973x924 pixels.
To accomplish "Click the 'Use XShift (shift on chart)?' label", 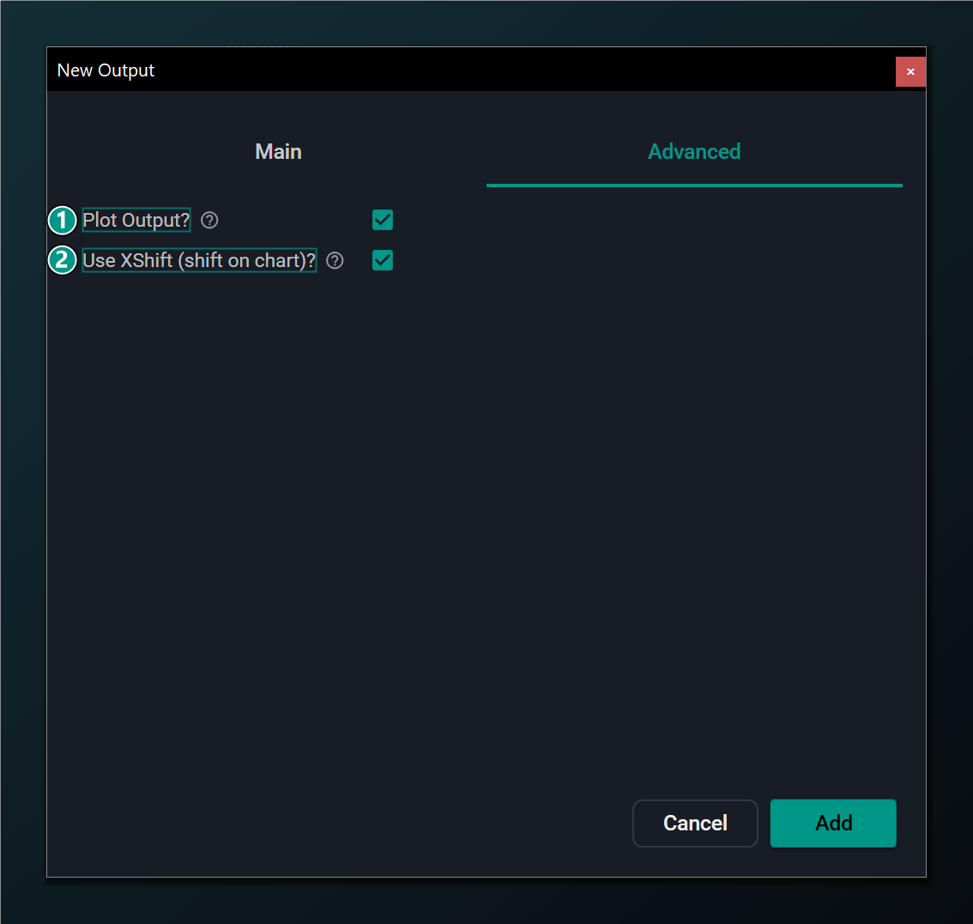I will 199,260.
